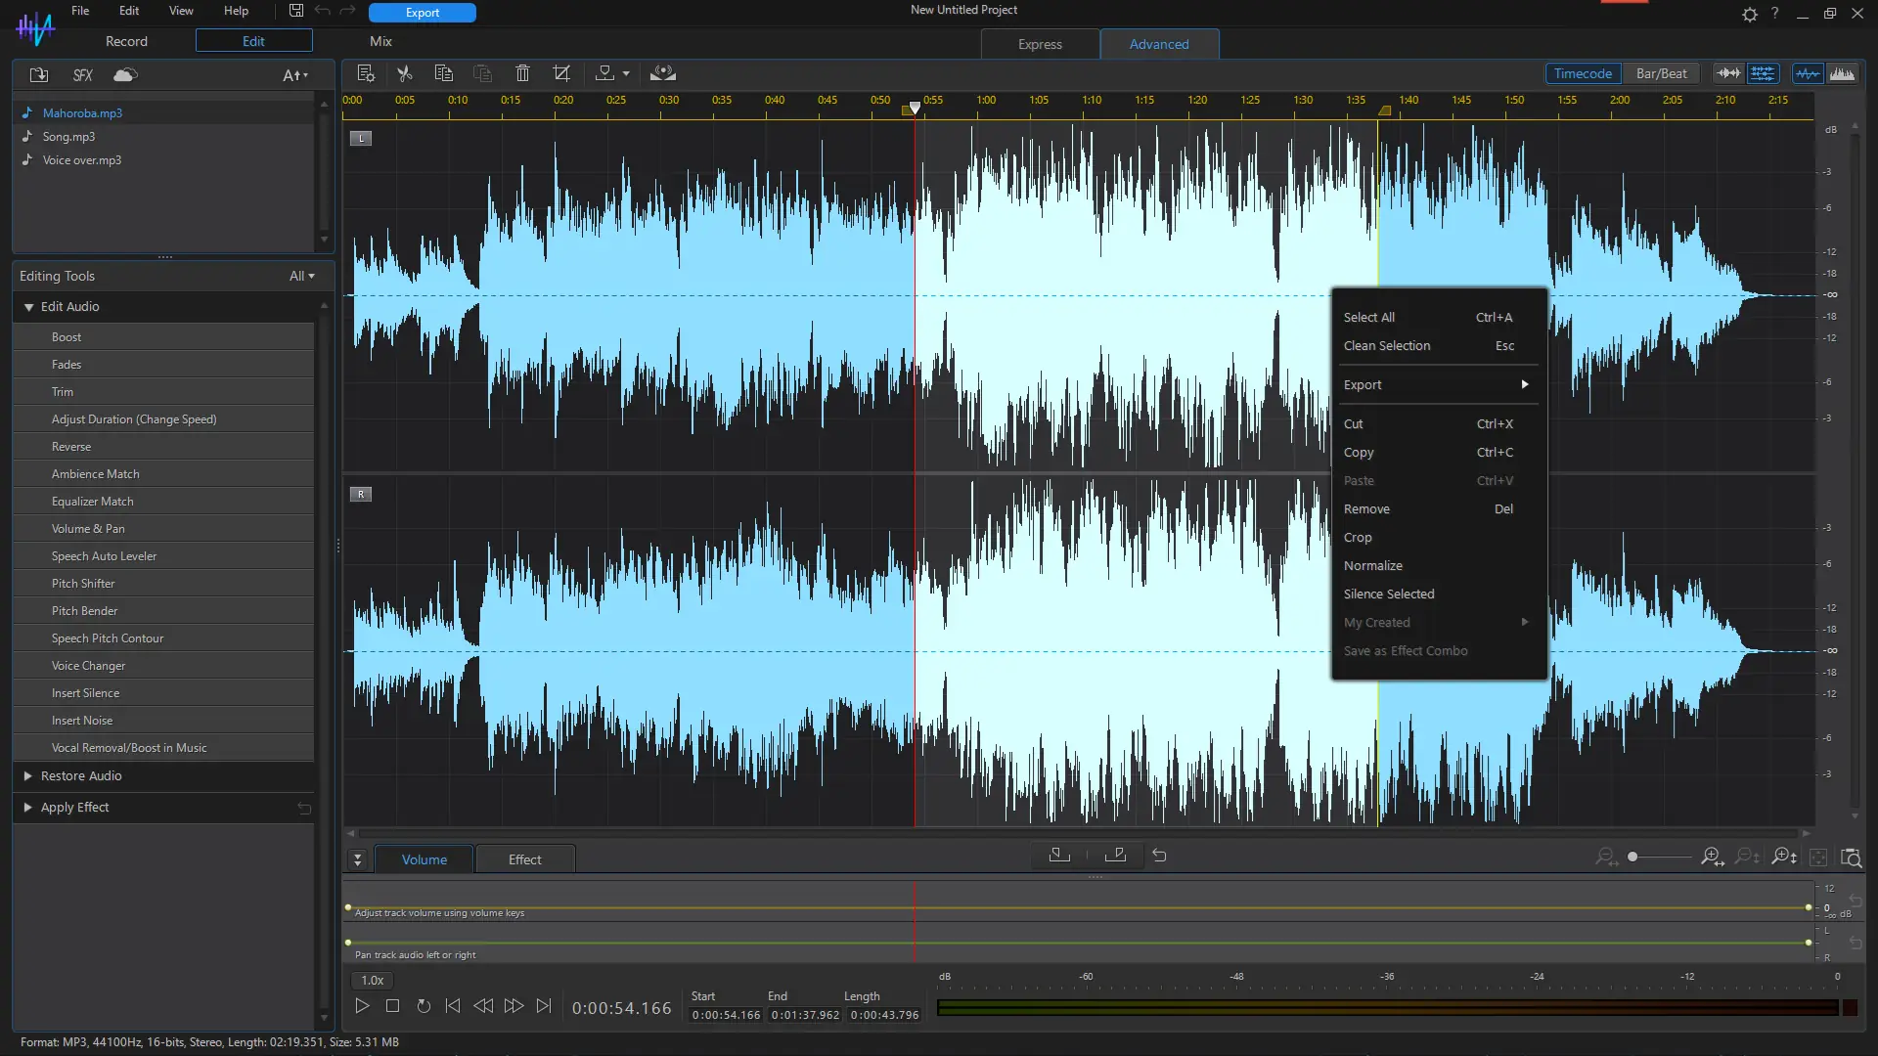Open the SFX sound effects library icon
This screenshot has height=1056, width=1878.
83,75
